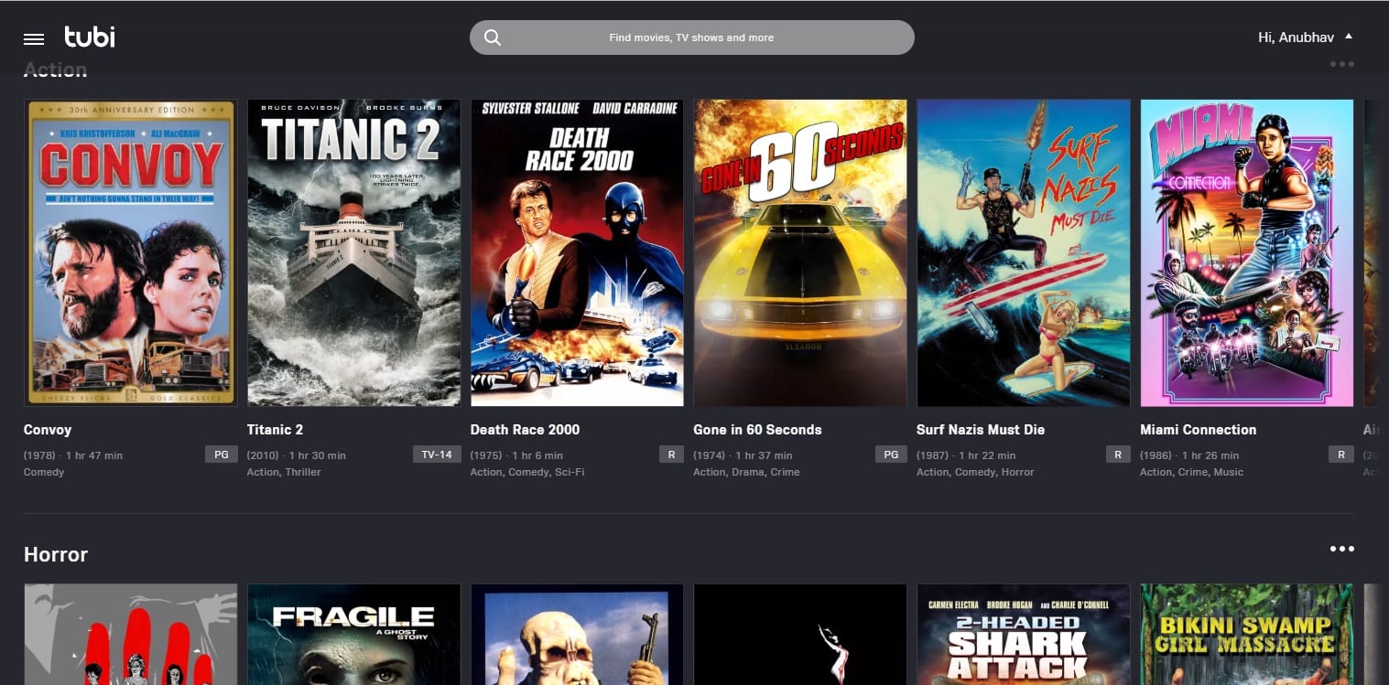Image resolution: width=1389 pixels, height=685 pixels.
Task: Click the Convoy title text
Action: 48,430
